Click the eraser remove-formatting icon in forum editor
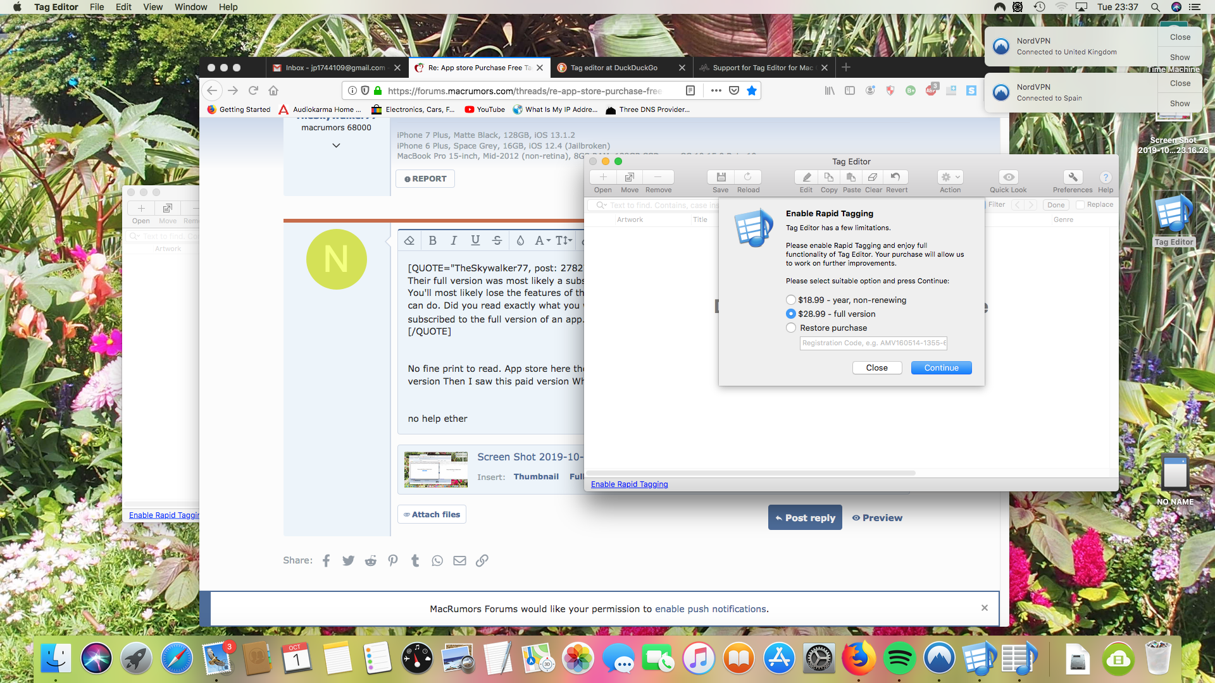Image resolution: width=1215 pixels, height=683 pixels. [x=409, y=240]
